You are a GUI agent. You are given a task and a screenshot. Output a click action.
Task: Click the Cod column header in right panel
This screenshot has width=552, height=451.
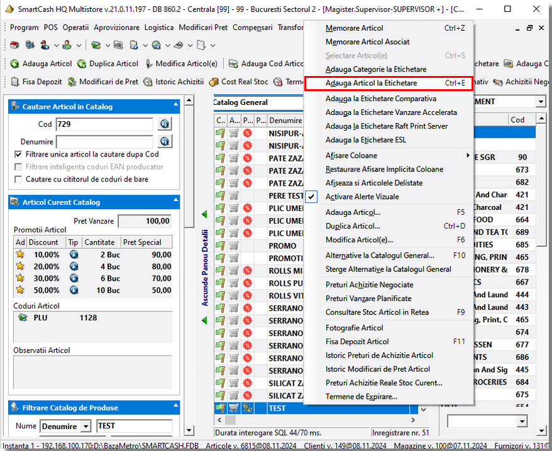521,120
